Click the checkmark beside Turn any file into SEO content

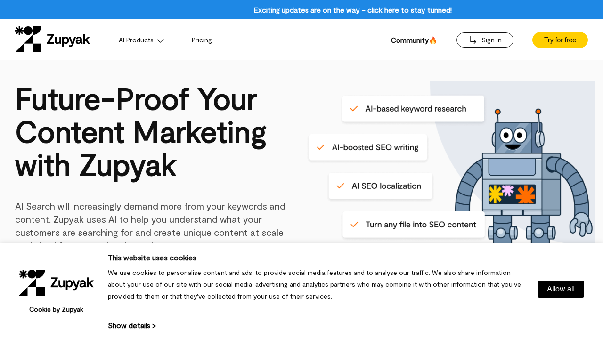(x=354, y=224)
